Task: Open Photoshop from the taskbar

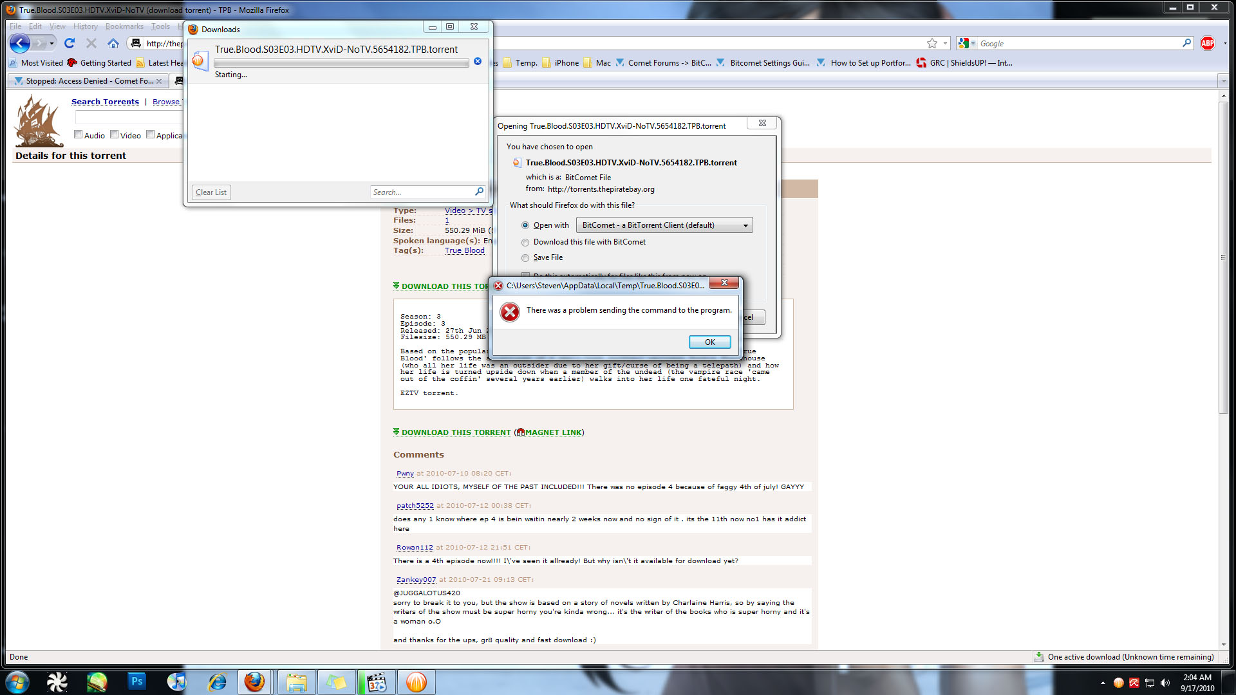Action: point(136,681)
